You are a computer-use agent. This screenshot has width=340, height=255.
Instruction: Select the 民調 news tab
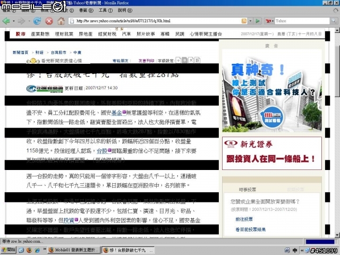[180, 34]
